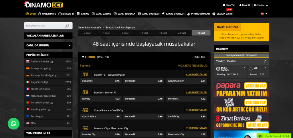Image resolution: width=293 pixels, height=138 pixels.
Task: Select the 48 saat tab
Action: tap(201, 33)
